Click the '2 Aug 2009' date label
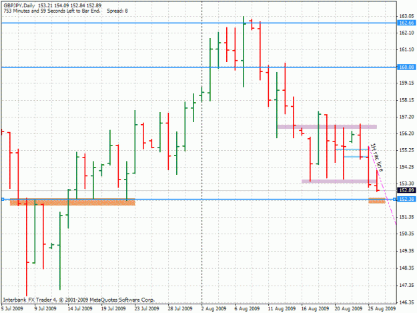The image size is (417, 313). [214, 309]
